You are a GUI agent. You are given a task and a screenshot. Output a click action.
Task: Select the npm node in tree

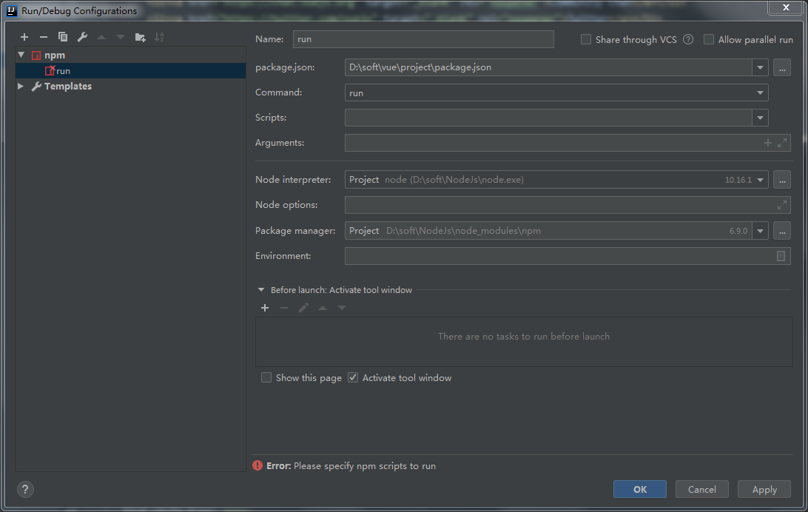point(55,55)
